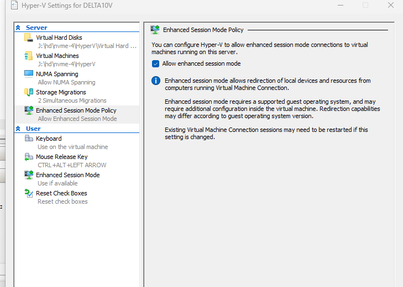Image resolution: width=403 pixels, height=287 pixels.
Task: Select Reset Check Boxes item
Action: [77, 198]
